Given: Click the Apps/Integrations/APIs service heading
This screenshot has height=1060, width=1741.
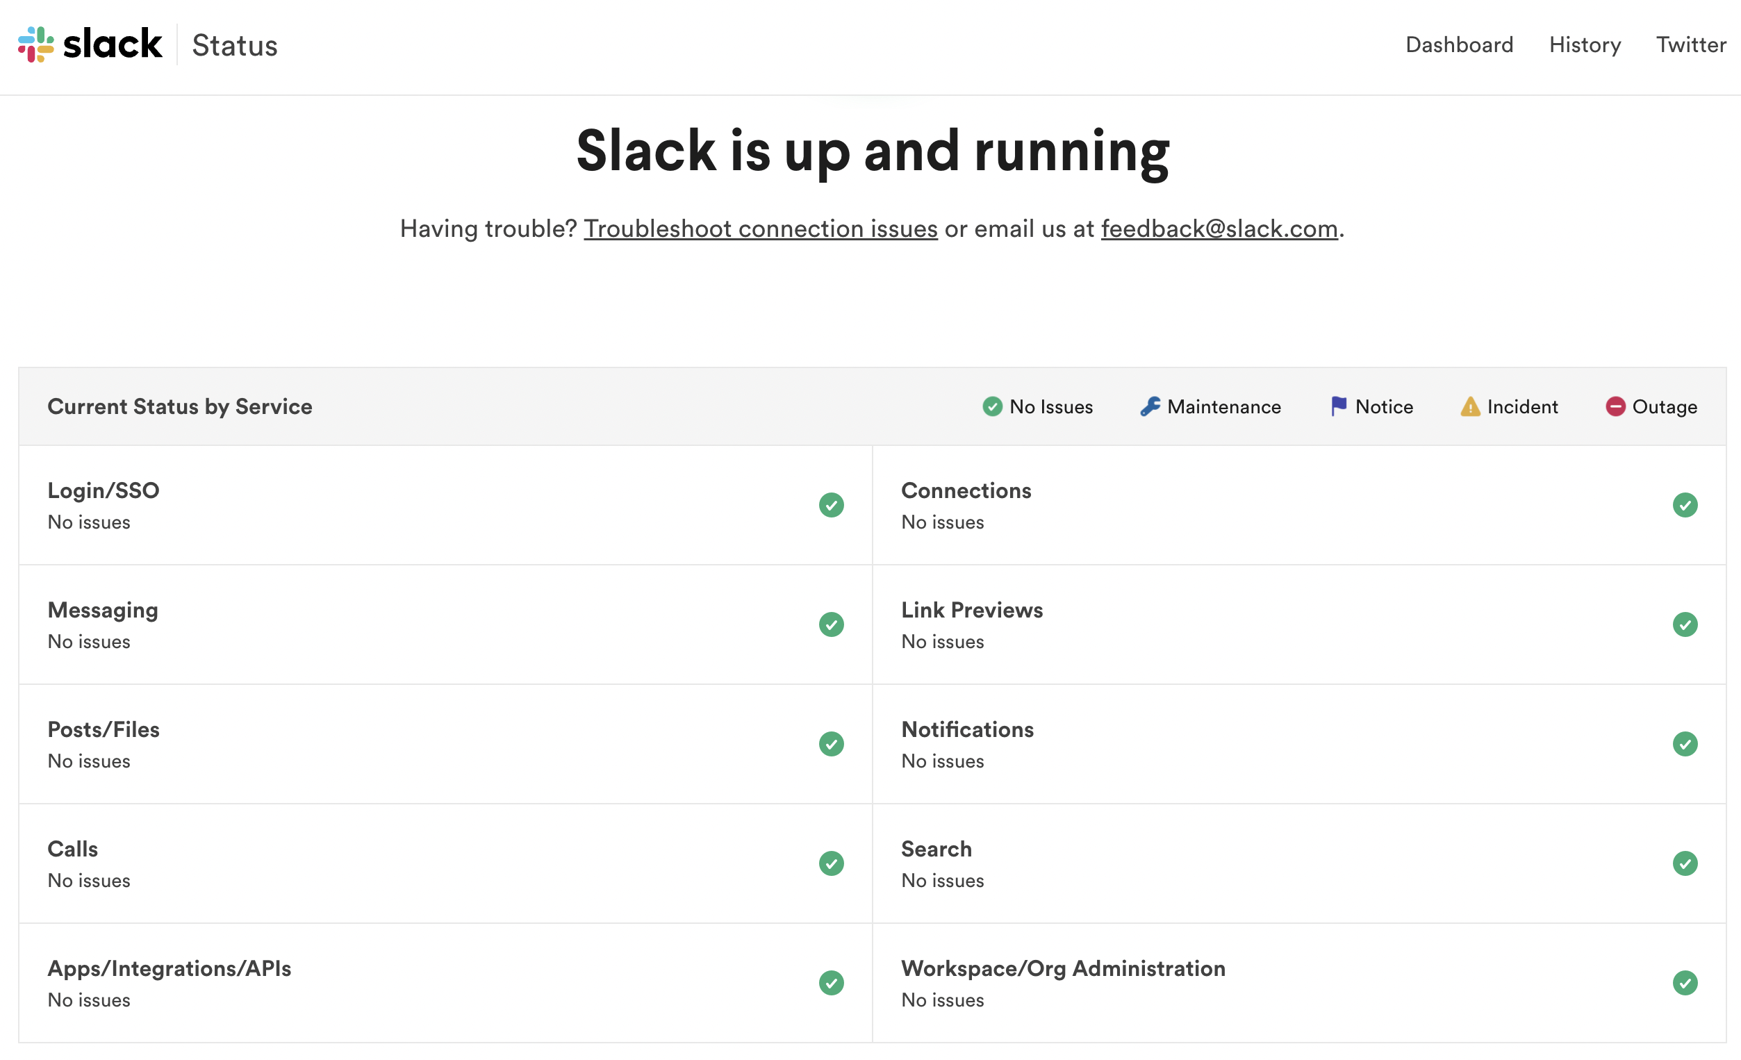Looking at the screenshot, I should [x=170, y=968].
